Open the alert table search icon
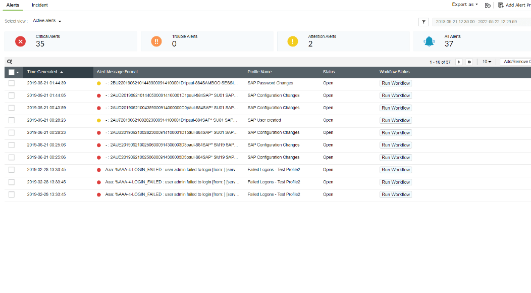 click(10, 62)
